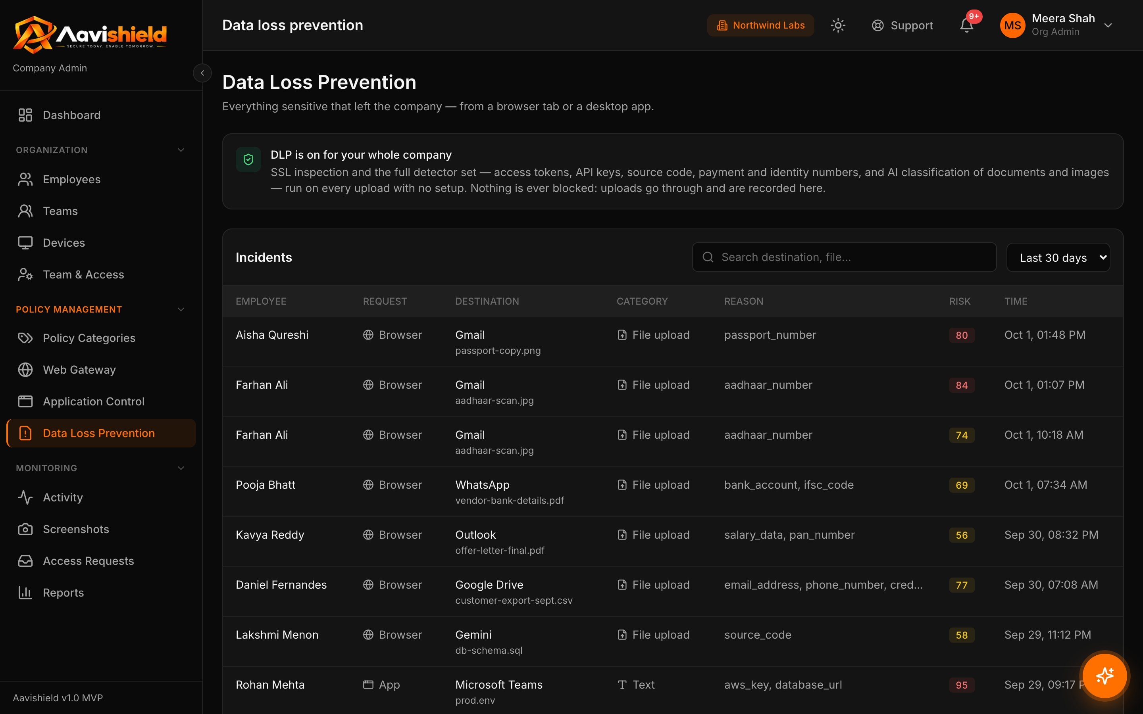1143x714 pixels.
Task: Click the globe icon in Aisha Qureshi's row
Action: coord(368,335)
